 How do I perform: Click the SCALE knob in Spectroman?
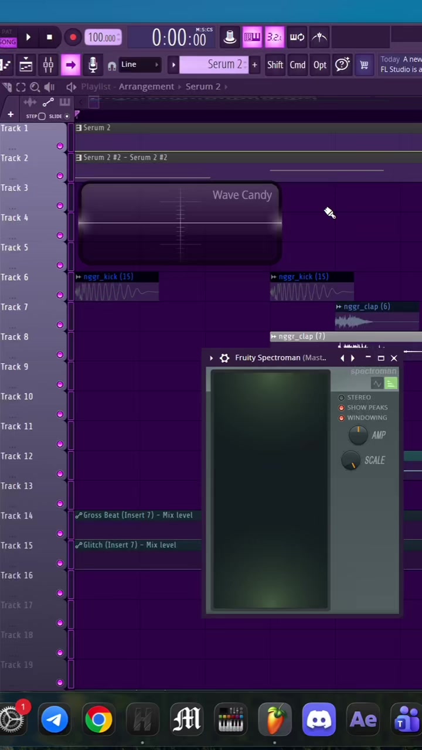point(350,461)
